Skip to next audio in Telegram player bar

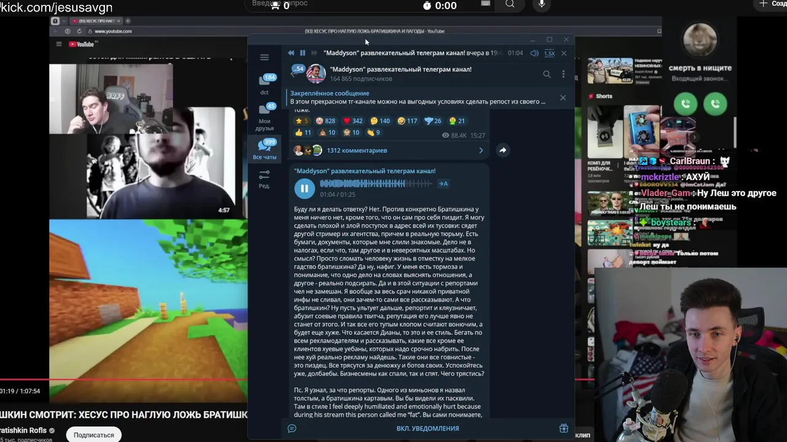tap(314, 53)
